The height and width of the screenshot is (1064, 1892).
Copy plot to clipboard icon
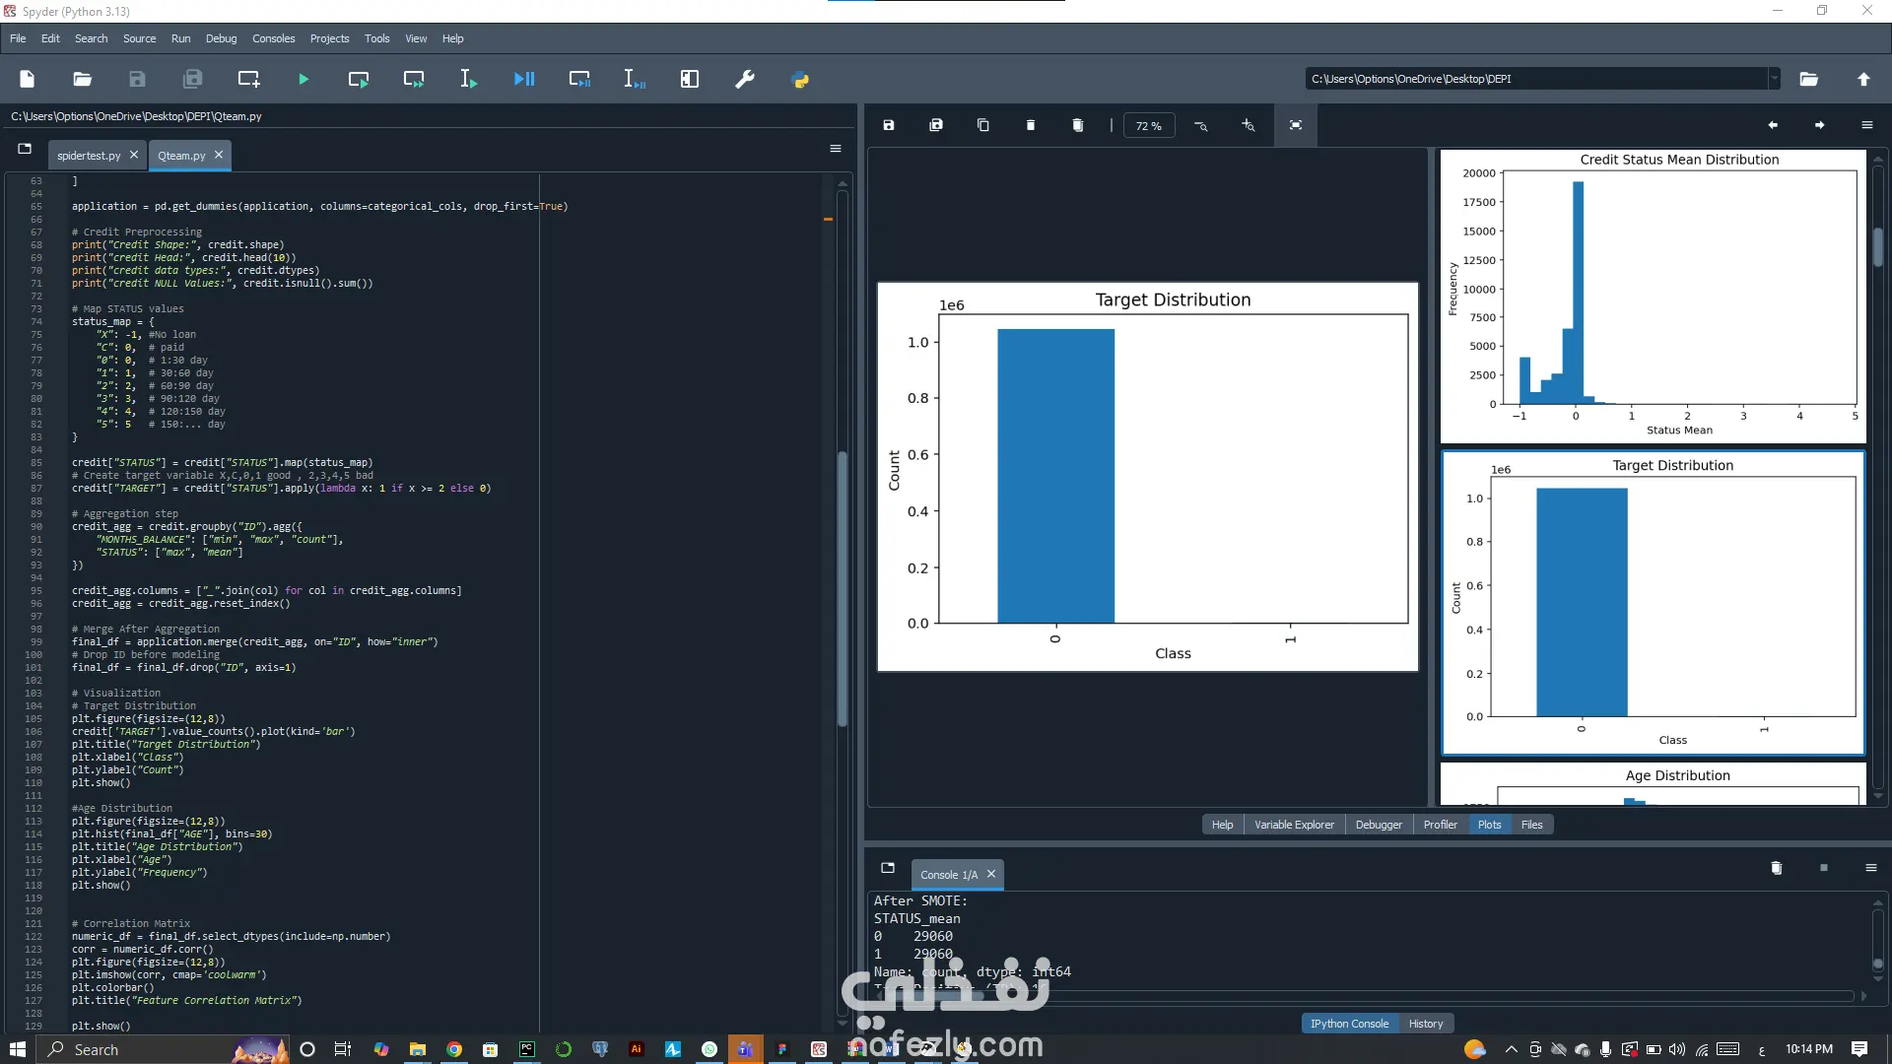(983, 125)
